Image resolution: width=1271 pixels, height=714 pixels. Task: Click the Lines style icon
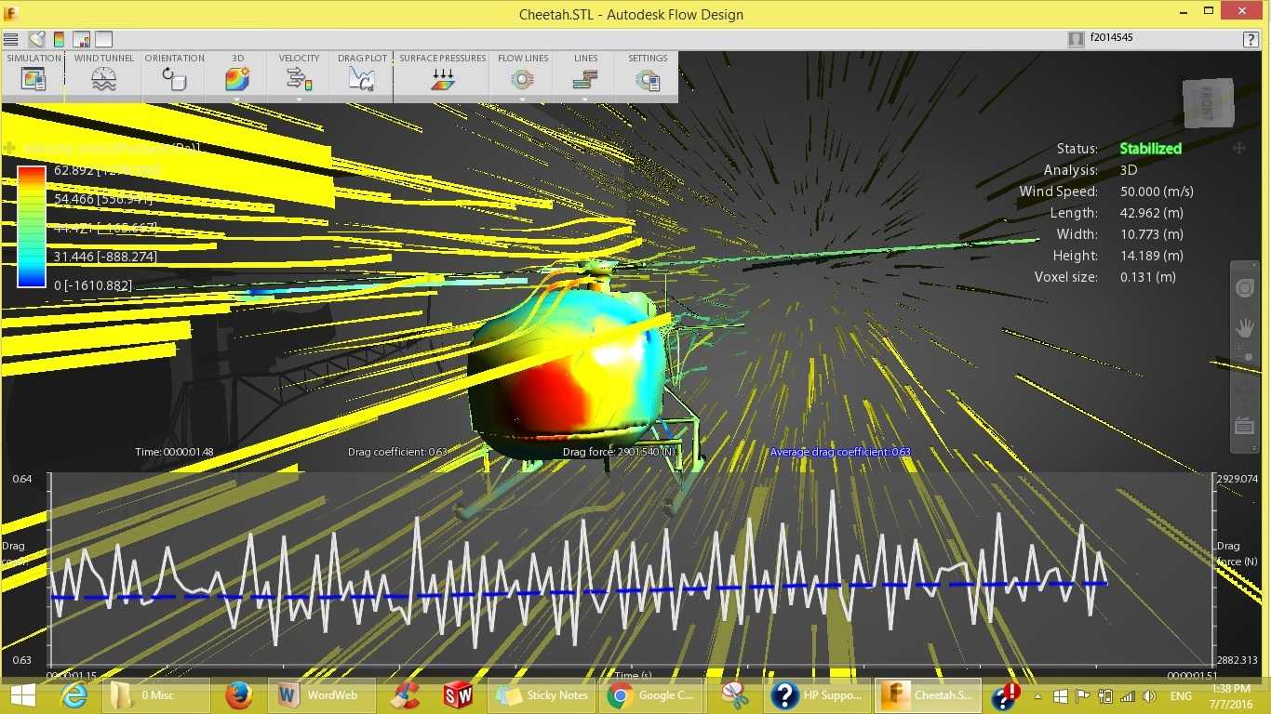click(x=585, y=79)
